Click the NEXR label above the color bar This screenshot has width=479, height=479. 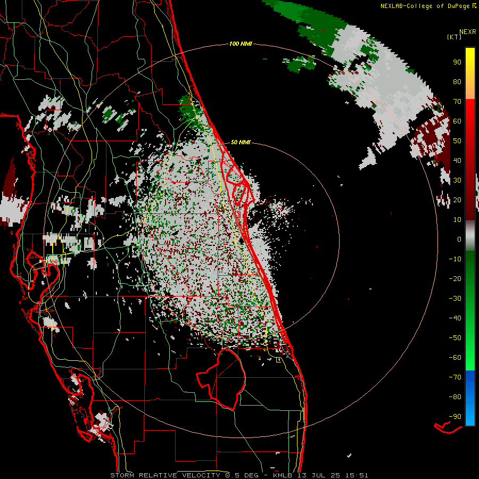pos(468,32)
